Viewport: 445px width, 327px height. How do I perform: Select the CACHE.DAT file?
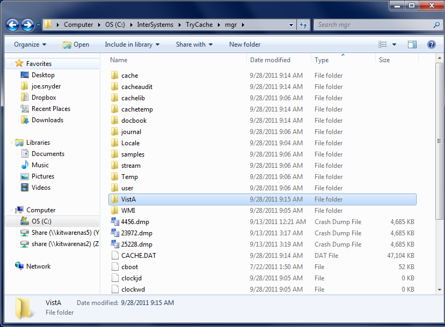(x=138, y=255)
